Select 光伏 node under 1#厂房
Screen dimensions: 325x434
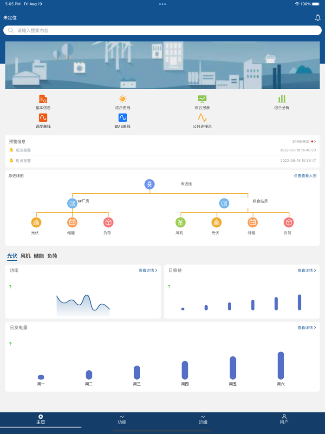36,222
